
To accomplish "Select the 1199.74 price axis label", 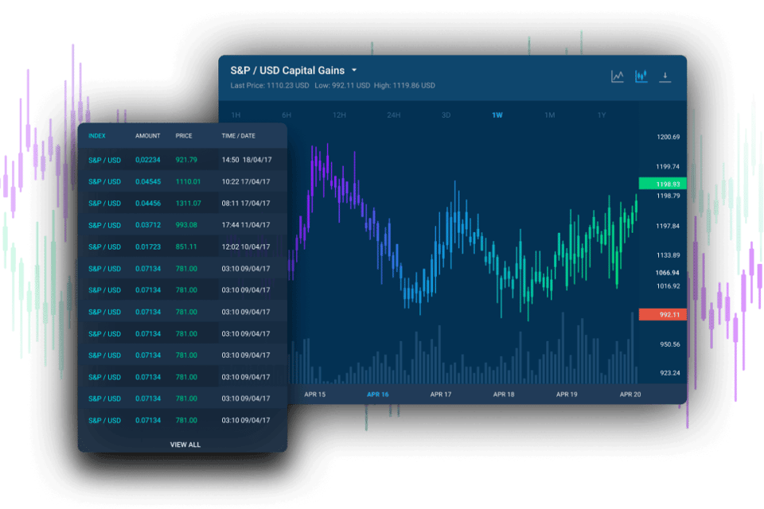I will 668,166.
